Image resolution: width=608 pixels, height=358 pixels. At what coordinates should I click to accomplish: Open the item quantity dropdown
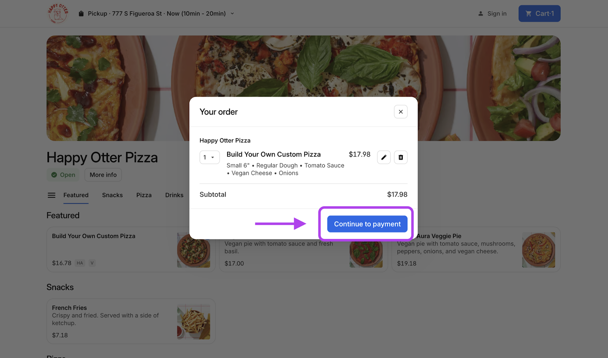[209, 157]
